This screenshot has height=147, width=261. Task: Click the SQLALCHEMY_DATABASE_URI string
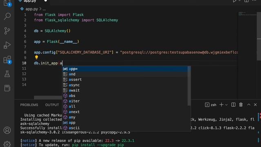click(x=84, y=52)
